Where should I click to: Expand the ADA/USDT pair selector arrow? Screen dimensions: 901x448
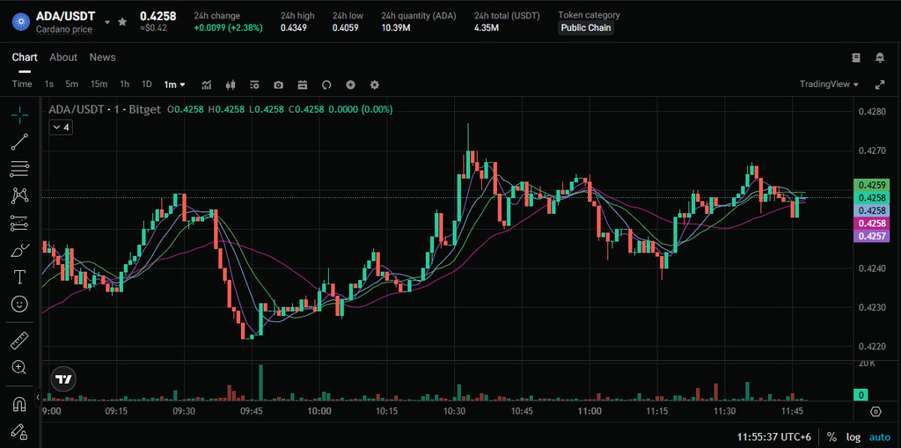tap(107, 21)
